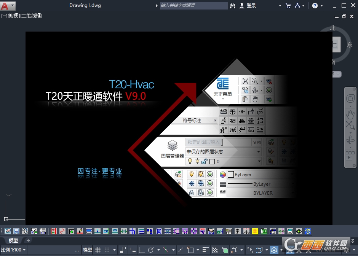The image size is (358, 256).
Task: Click the pencil over red line icon
Action: [80, 231]
